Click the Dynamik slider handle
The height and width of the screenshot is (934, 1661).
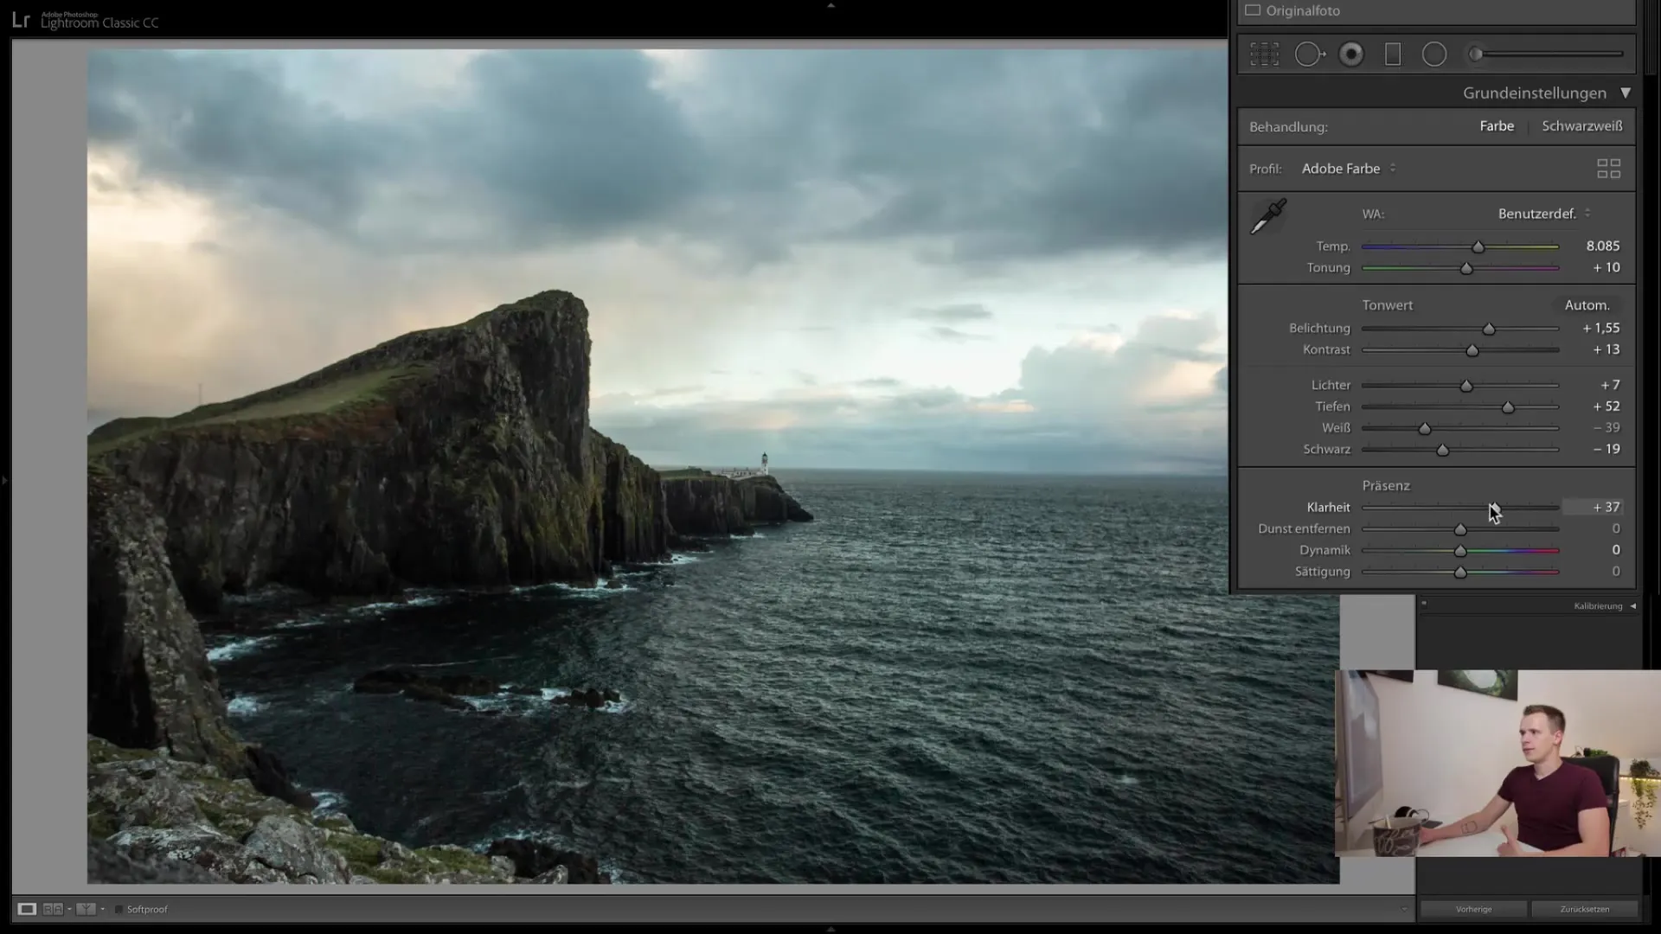click(1460, 551)
